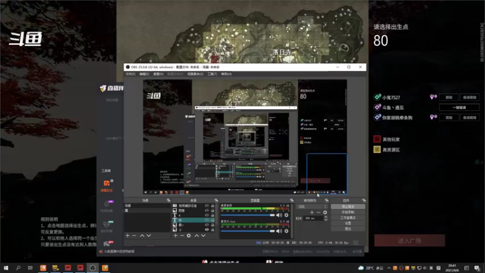
Task: Pop out the sources dock panel
Action: (x=216, y=201)
